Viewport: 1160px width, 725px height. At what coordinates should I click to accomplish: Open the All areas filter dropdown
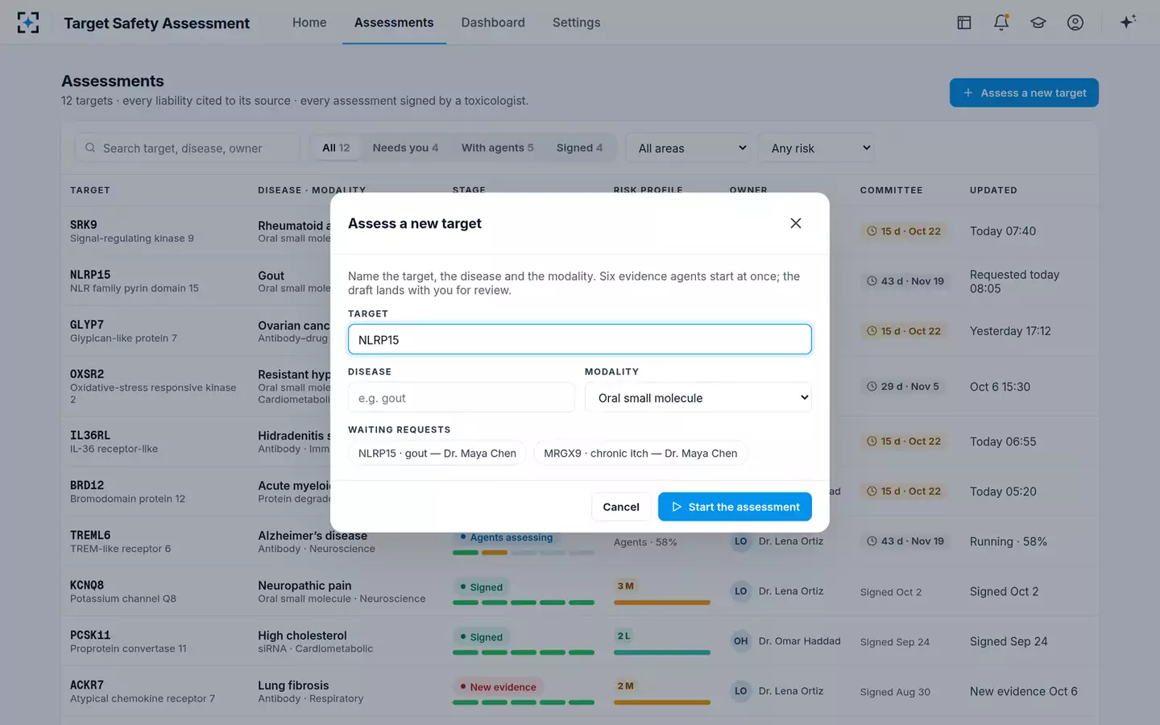coord(689,148)
